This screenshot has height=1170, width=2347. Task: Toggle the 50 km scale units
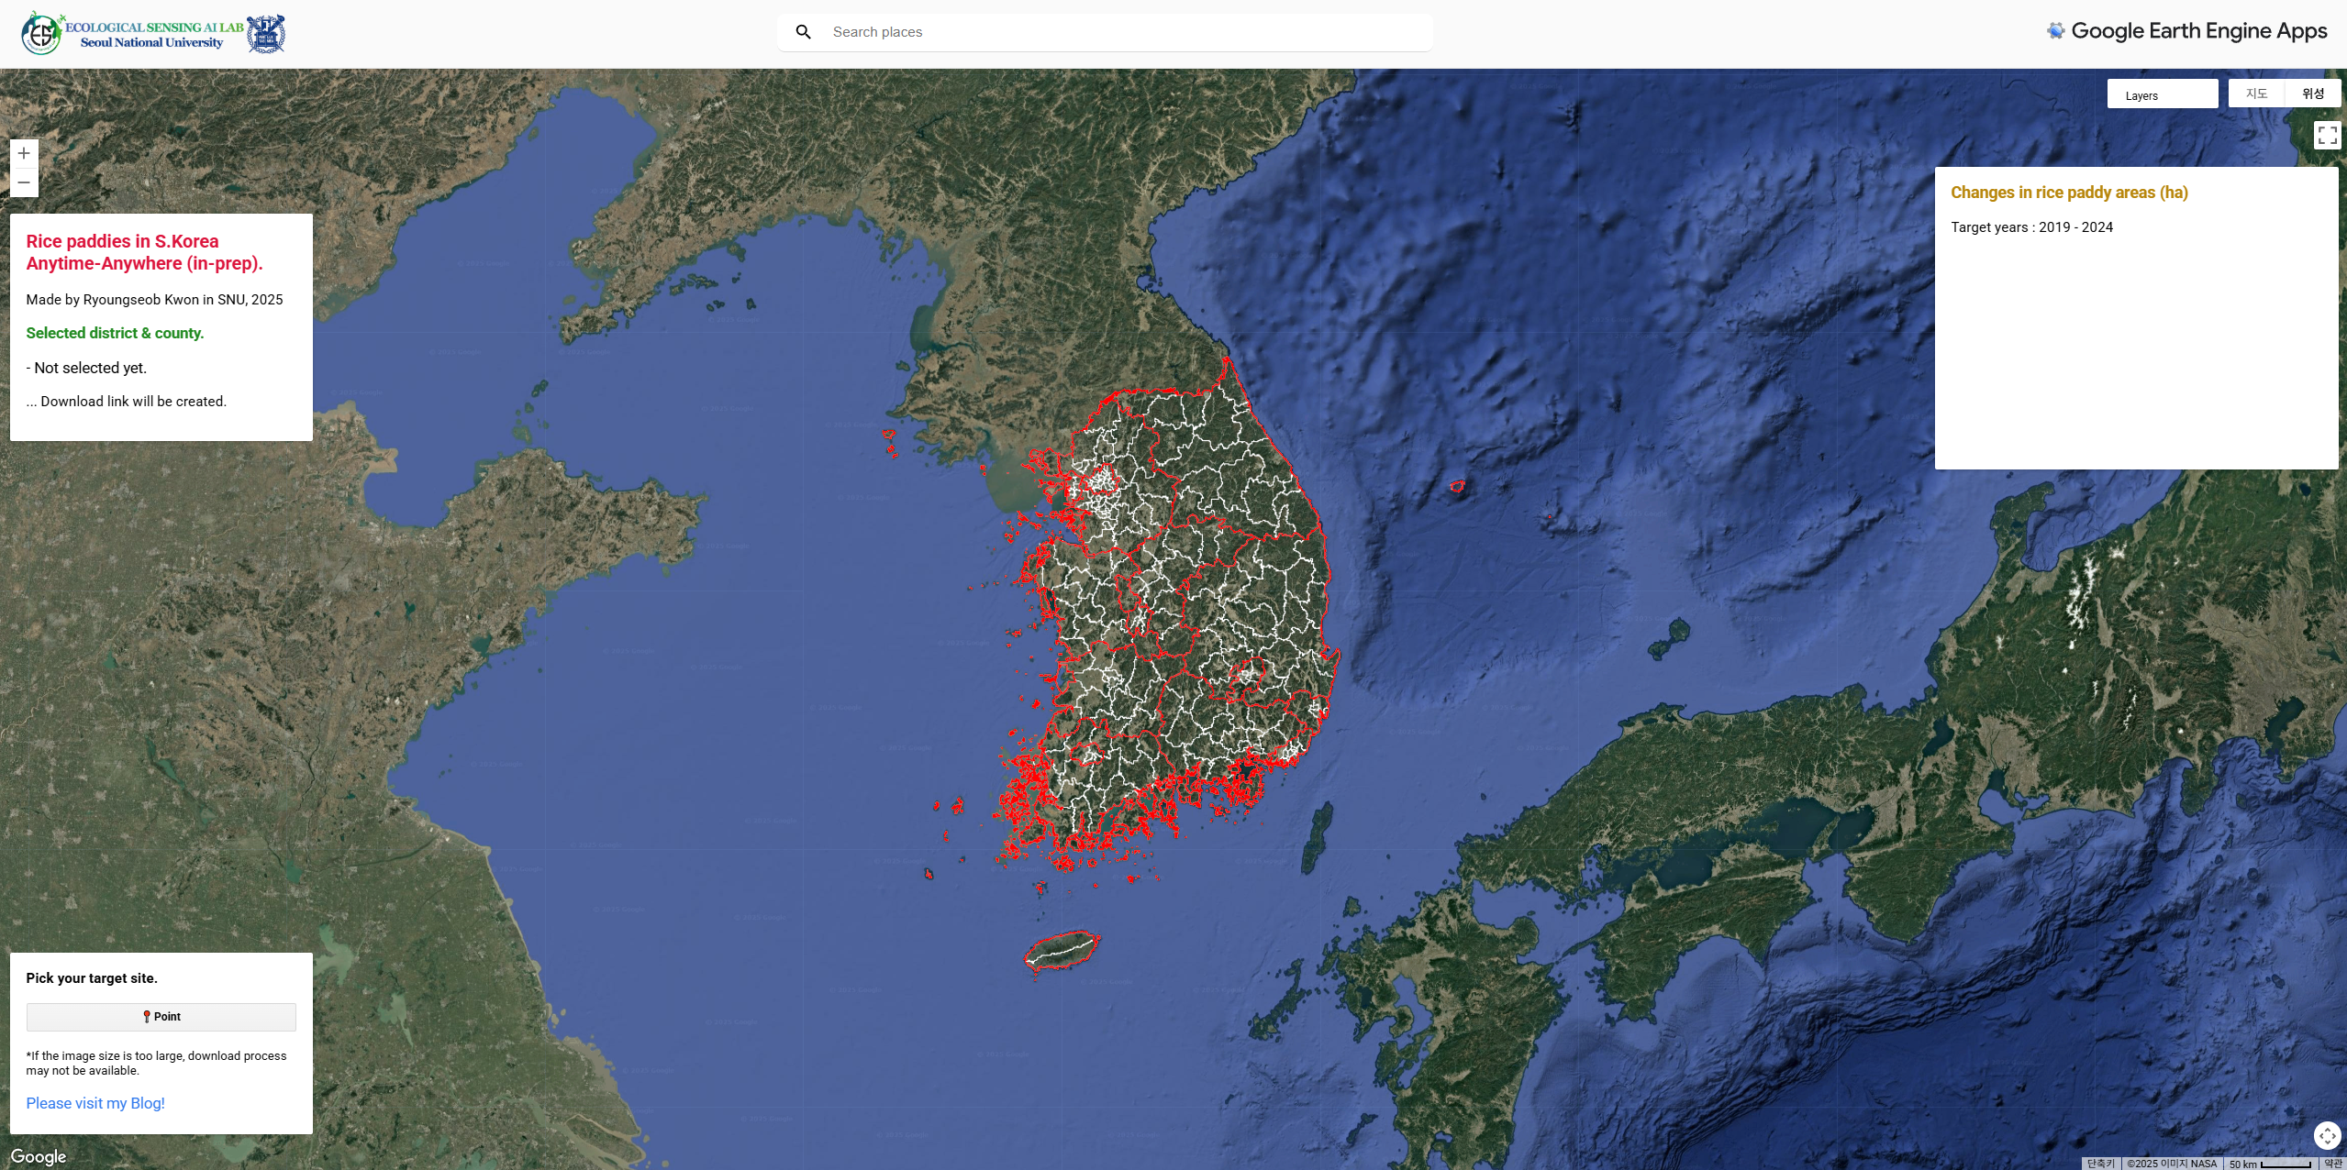click(x=2270, y=1164)
